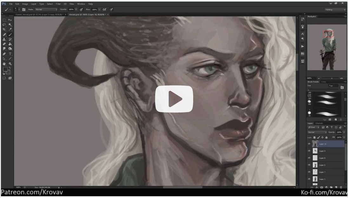Image resolution: width=348 pixels, height=198 pixels.
Task: Select the Type tool
Action: 10,54
